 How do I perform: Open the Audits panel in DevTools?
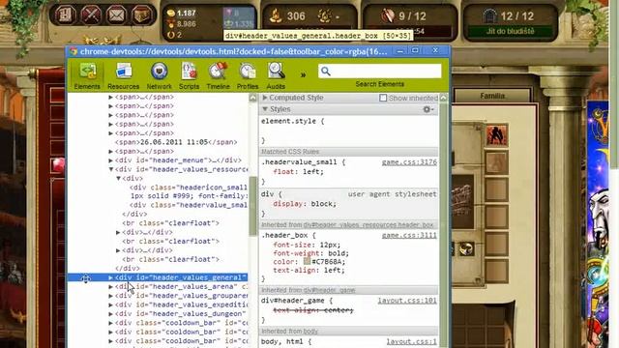pyautogui.click(x=276, y=75)
